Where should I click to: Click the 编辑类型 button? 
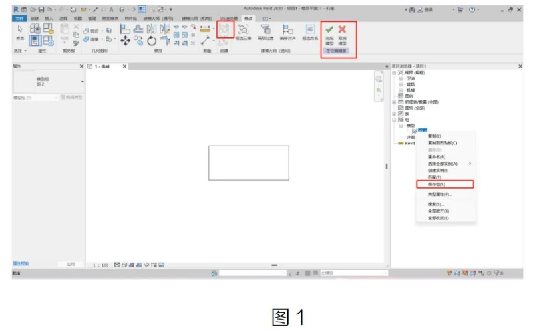[x=71, y=98]
